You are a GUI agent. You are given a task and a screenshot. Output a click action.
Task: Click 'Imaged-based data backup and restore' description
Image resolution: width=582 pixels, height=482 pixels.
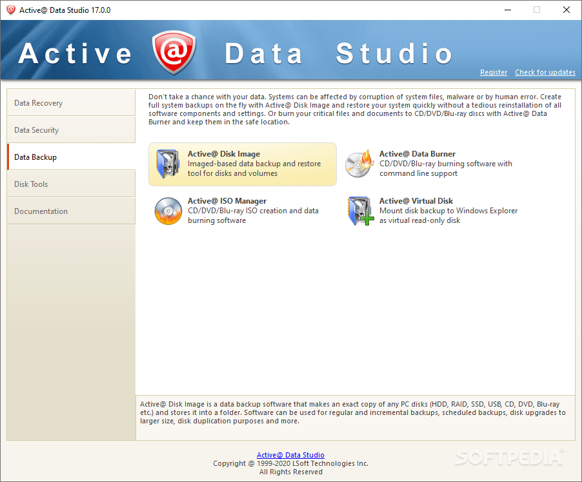tap(254, 164)
